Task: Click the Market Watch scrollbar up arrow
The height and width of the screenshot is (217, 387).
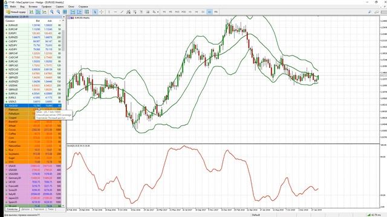Action: 63,21
